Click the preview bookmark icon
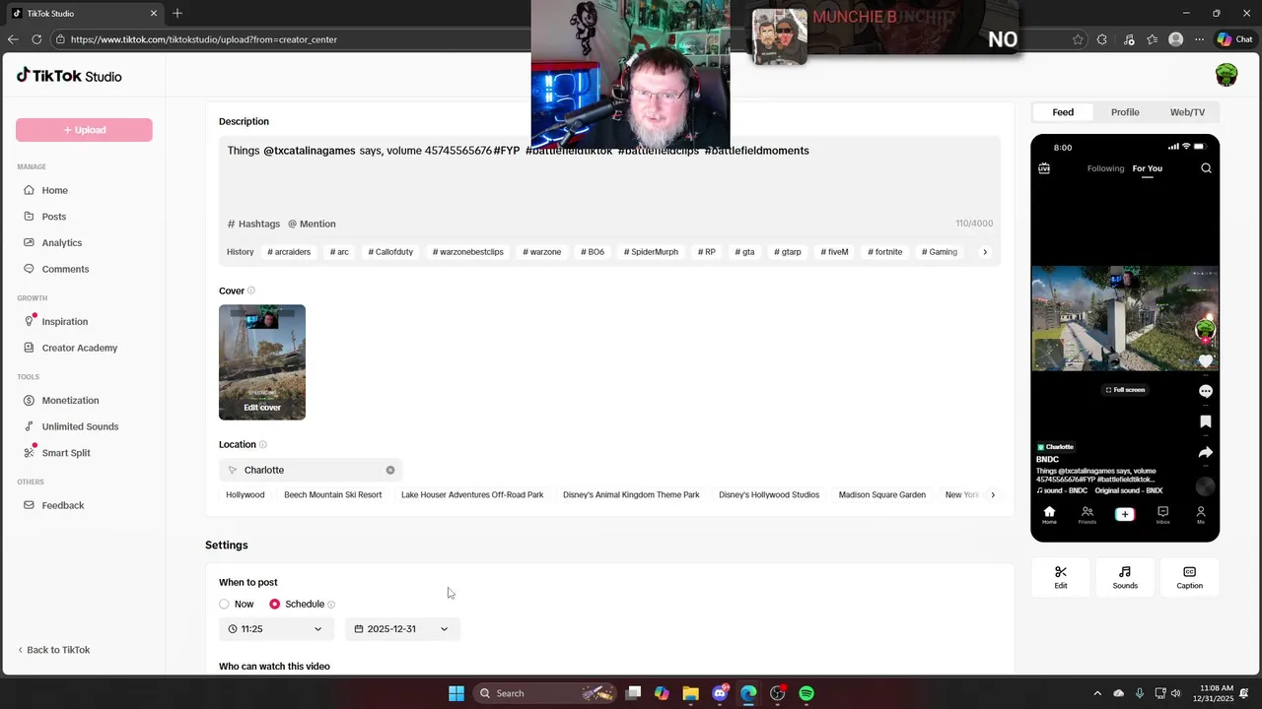This screenshot has height=709, width=1262. click(1205, 421)
